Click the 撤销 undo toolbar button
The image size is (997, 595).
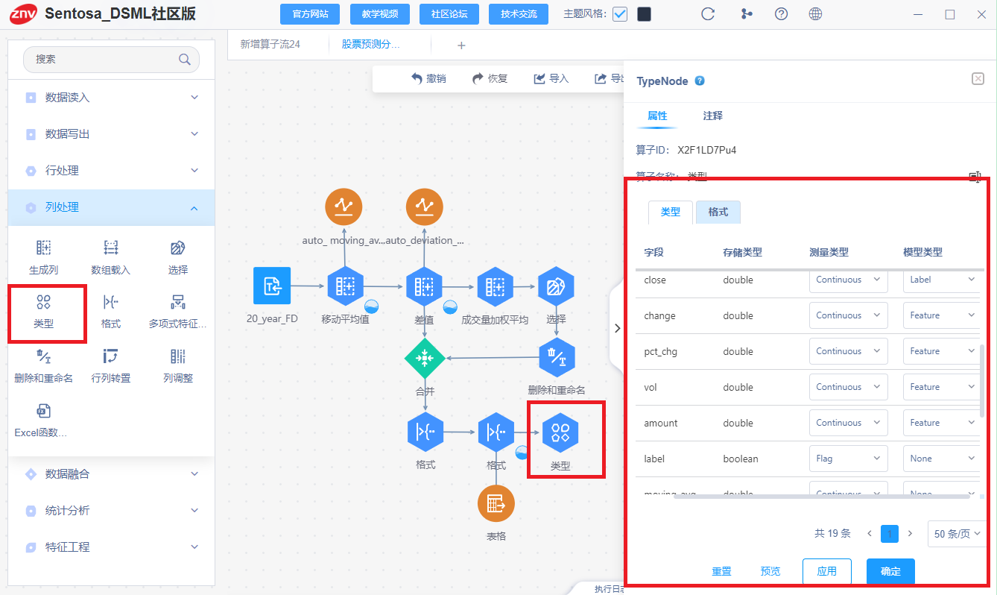point(428,78)
